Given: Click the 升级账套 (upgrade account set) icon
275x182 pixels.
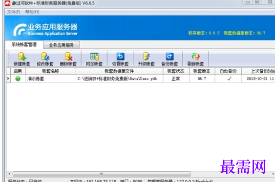Looking at the screenshot, I should [x=146, y=59].
